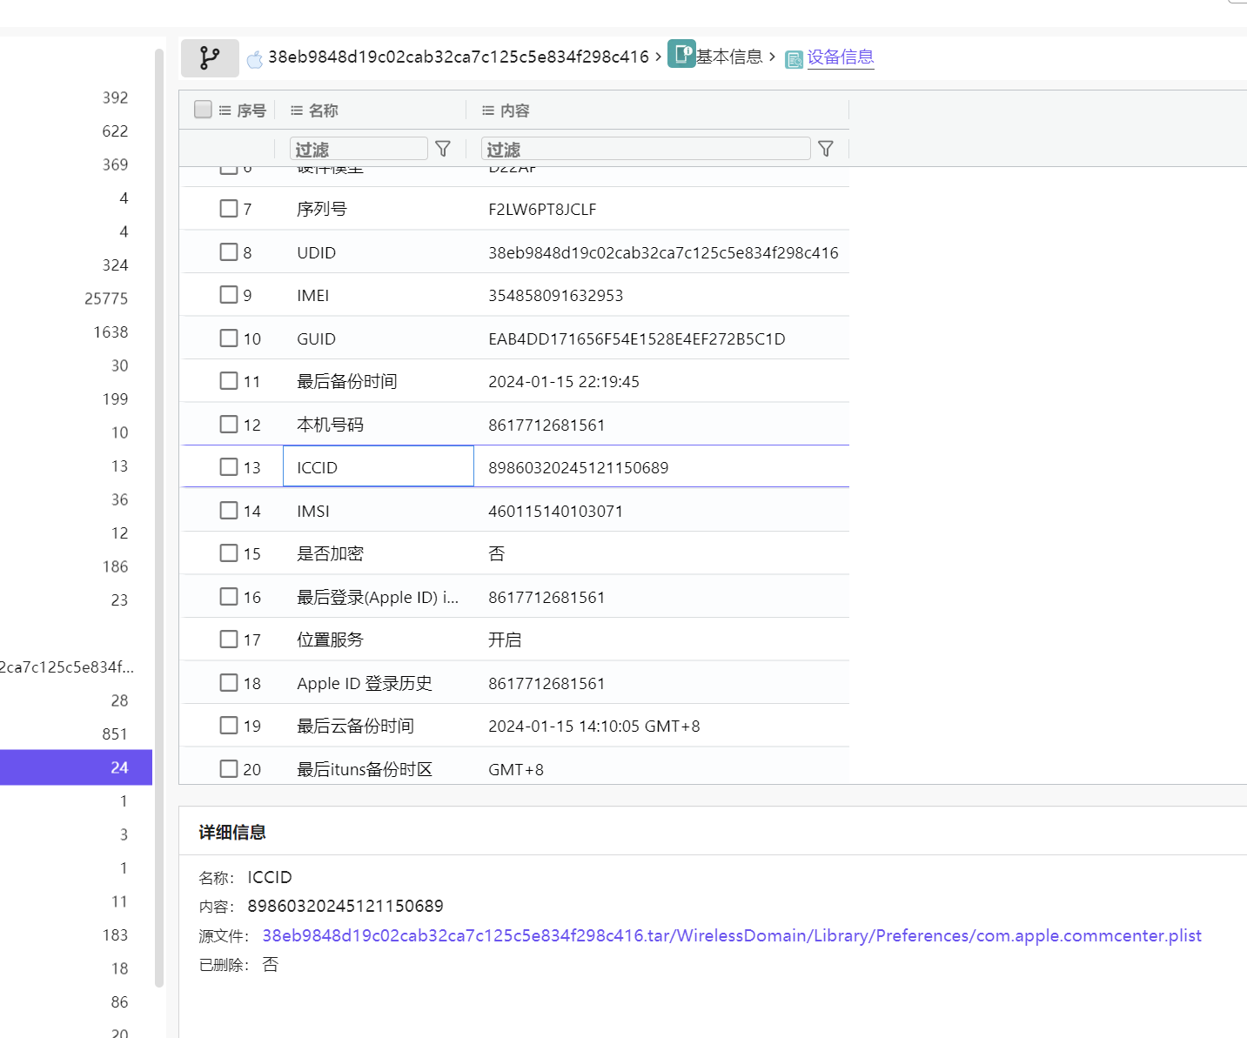Click the 详细信息 panel heading
The width and height of the screenshot is (1247, 1038).
pos(232,832)
